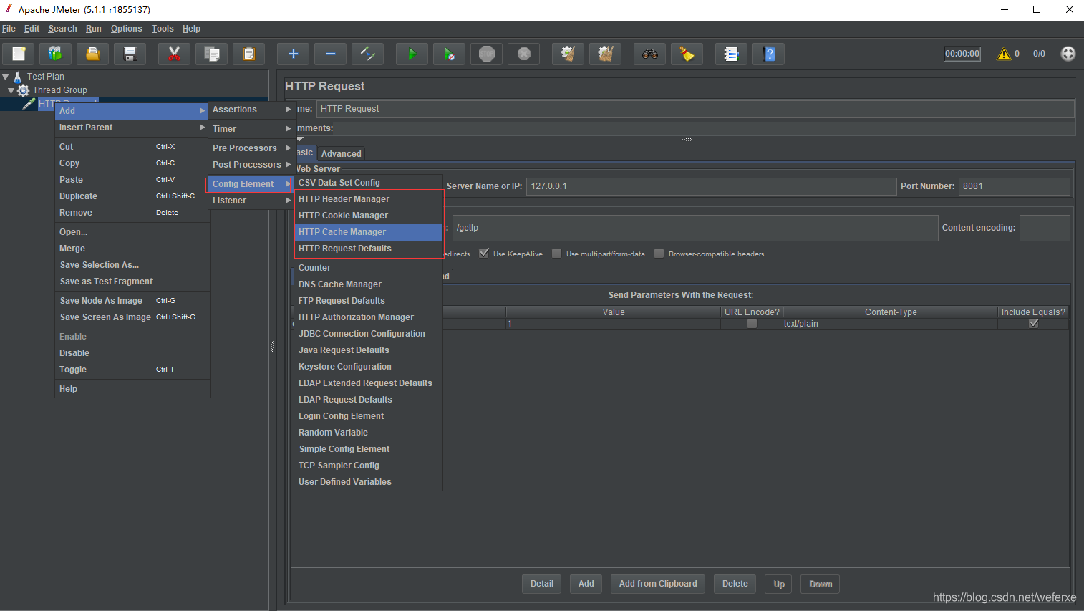Screen dimensions: 1084x611
Task: Click the Cut scissors icon
Action: pos(174,54)
